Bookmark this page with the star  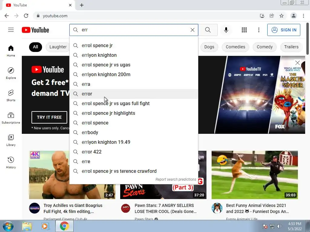tap(282, 16)
